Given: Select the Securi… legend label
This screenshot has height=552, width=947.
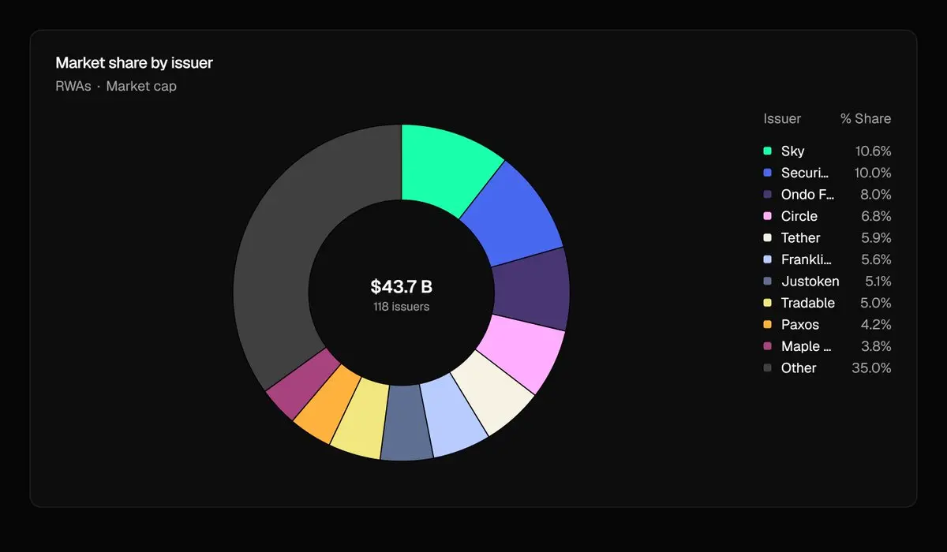Looking at the screenshot, I should (x=805, y=173).
